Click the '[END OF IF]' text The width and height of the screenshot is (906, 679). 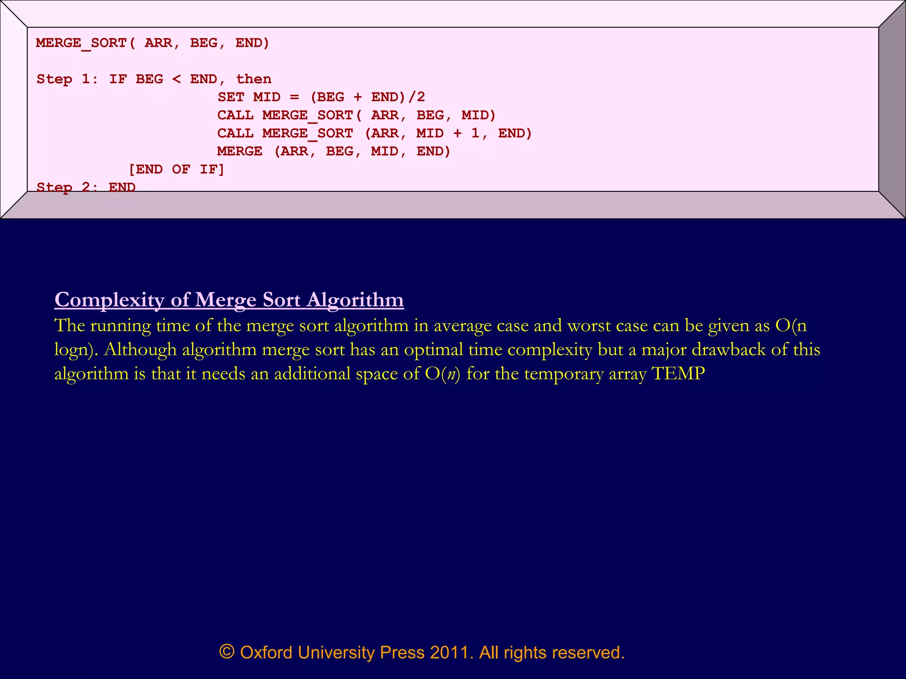click(176, 169)
